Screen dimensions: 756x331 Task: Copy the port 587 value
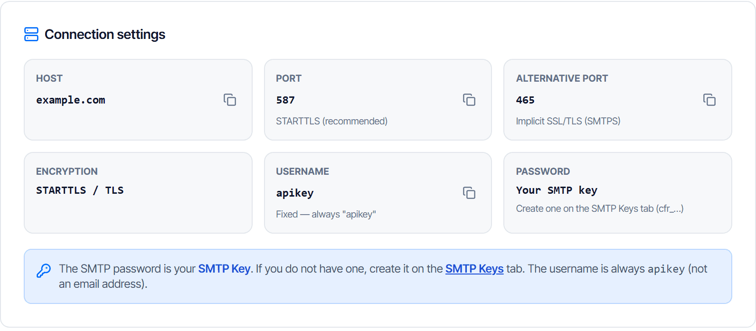click(x=469, y=100)
